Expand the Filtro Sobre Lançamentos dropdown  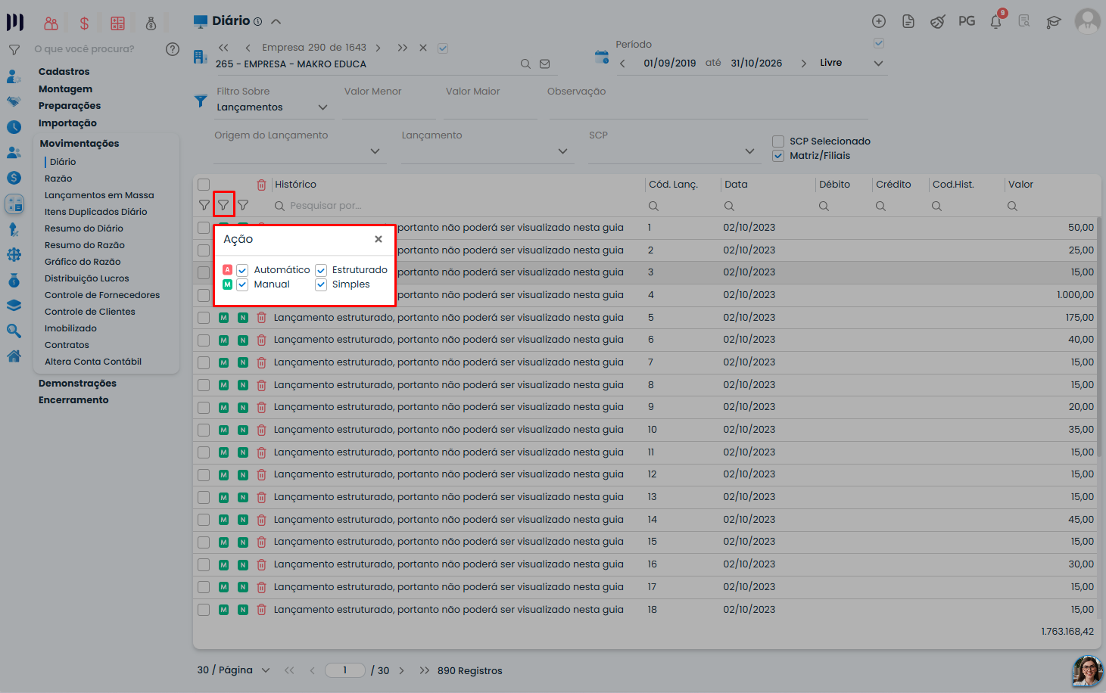pyautogui.click(x=272, y=107)
